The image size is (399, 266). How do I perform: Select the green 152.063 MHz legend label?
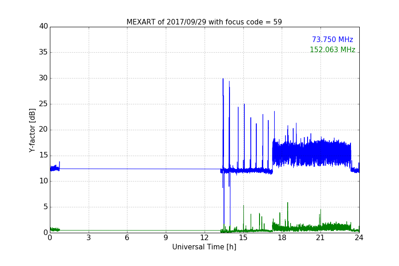coord(332,49)
